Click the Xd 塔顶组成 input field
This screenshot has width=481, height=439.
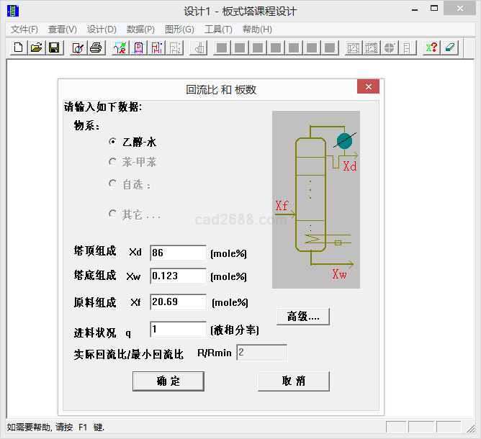(x=178, y=253)
